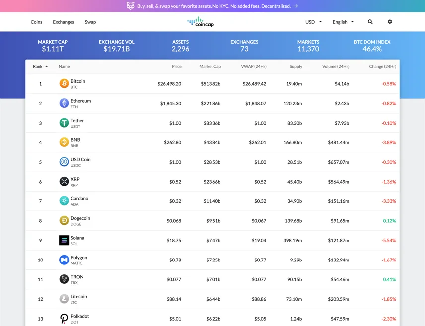Click the Polkadot logo icon

pos(64,319)
